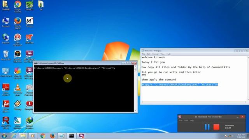Click the 'Welcome Friends' line in Notepad
249x140 pixels.
pos(153,57)
